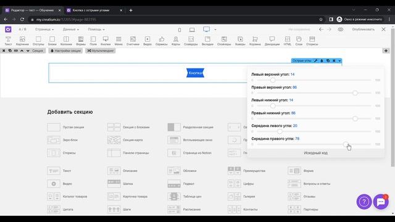Select the Блоки tool in the toolbar

point(52,41)
